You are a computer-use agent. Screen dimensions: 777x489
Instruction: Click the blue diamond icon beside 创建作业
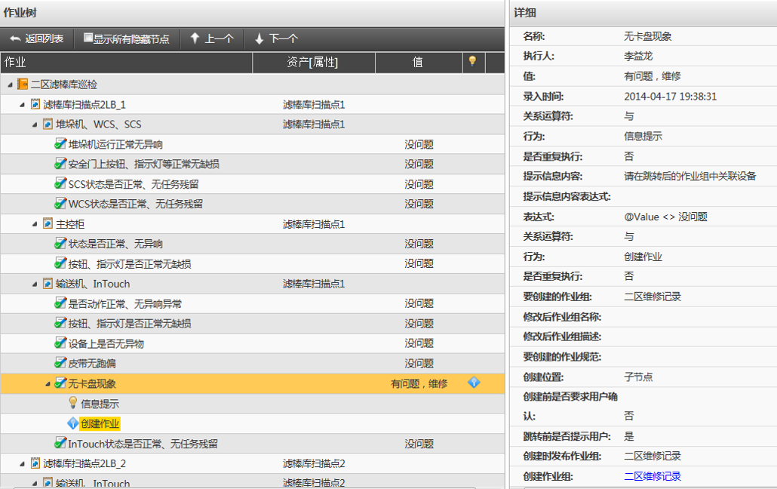tap(73, 423)
